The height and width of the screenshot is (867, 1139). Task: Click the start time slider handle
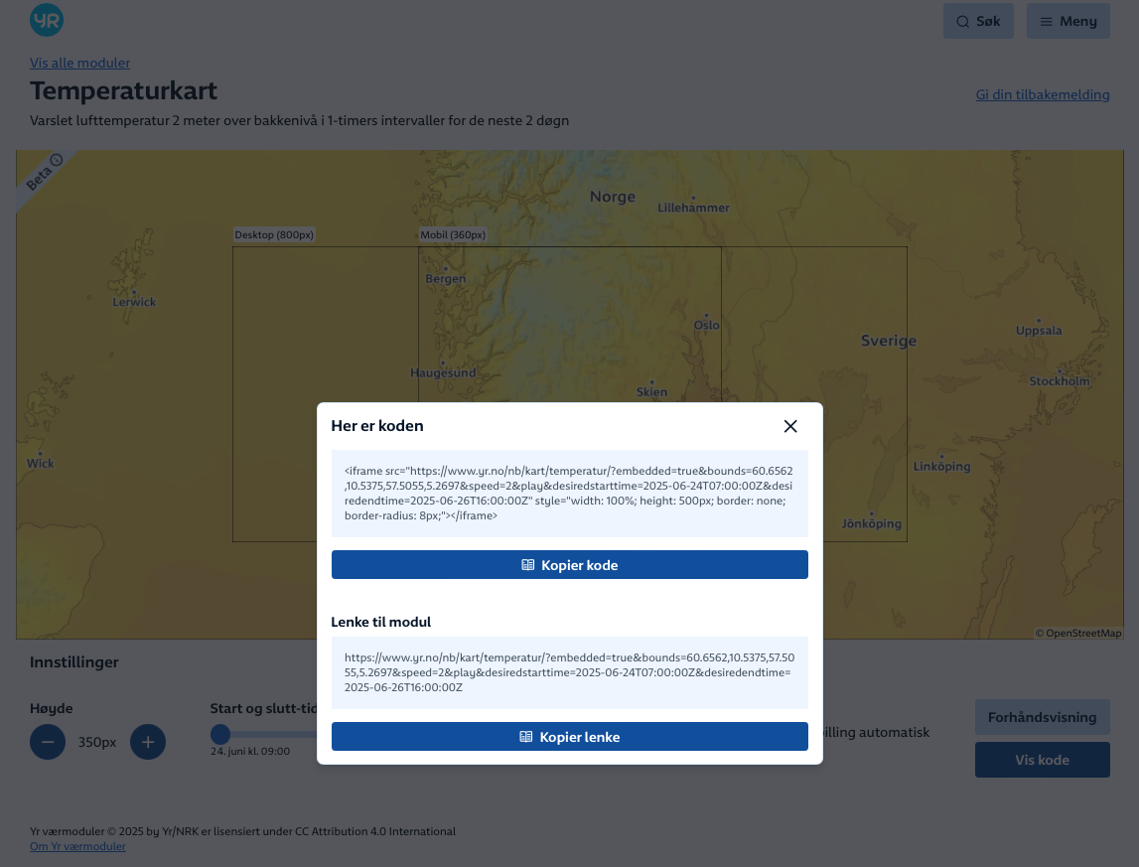220,734
